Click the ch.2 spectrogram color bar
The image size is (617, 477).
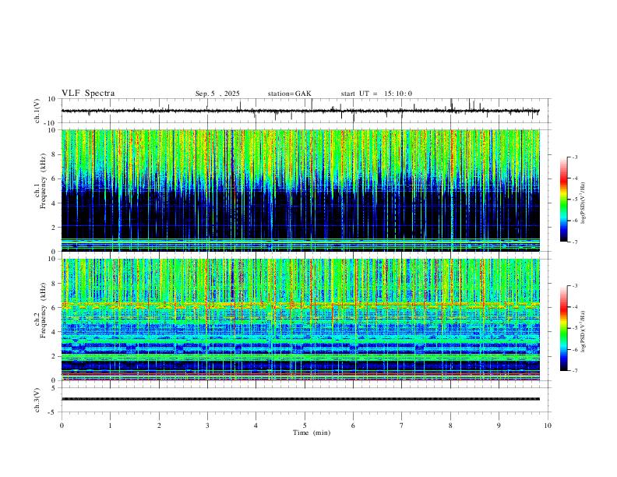coord(563,328)
